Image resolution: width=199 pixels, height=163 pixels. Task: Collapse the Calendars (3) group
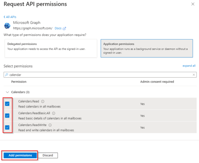[x=8, y=92]
